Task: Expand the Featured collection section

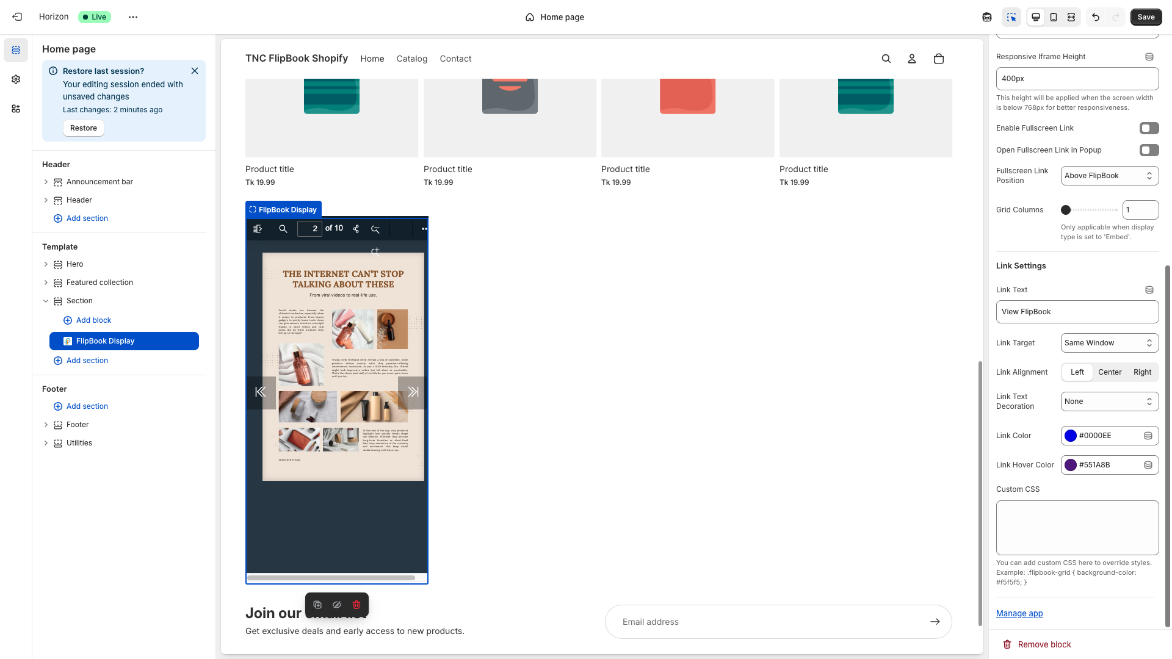Action: pyautogui.click(x=46, y=283)
